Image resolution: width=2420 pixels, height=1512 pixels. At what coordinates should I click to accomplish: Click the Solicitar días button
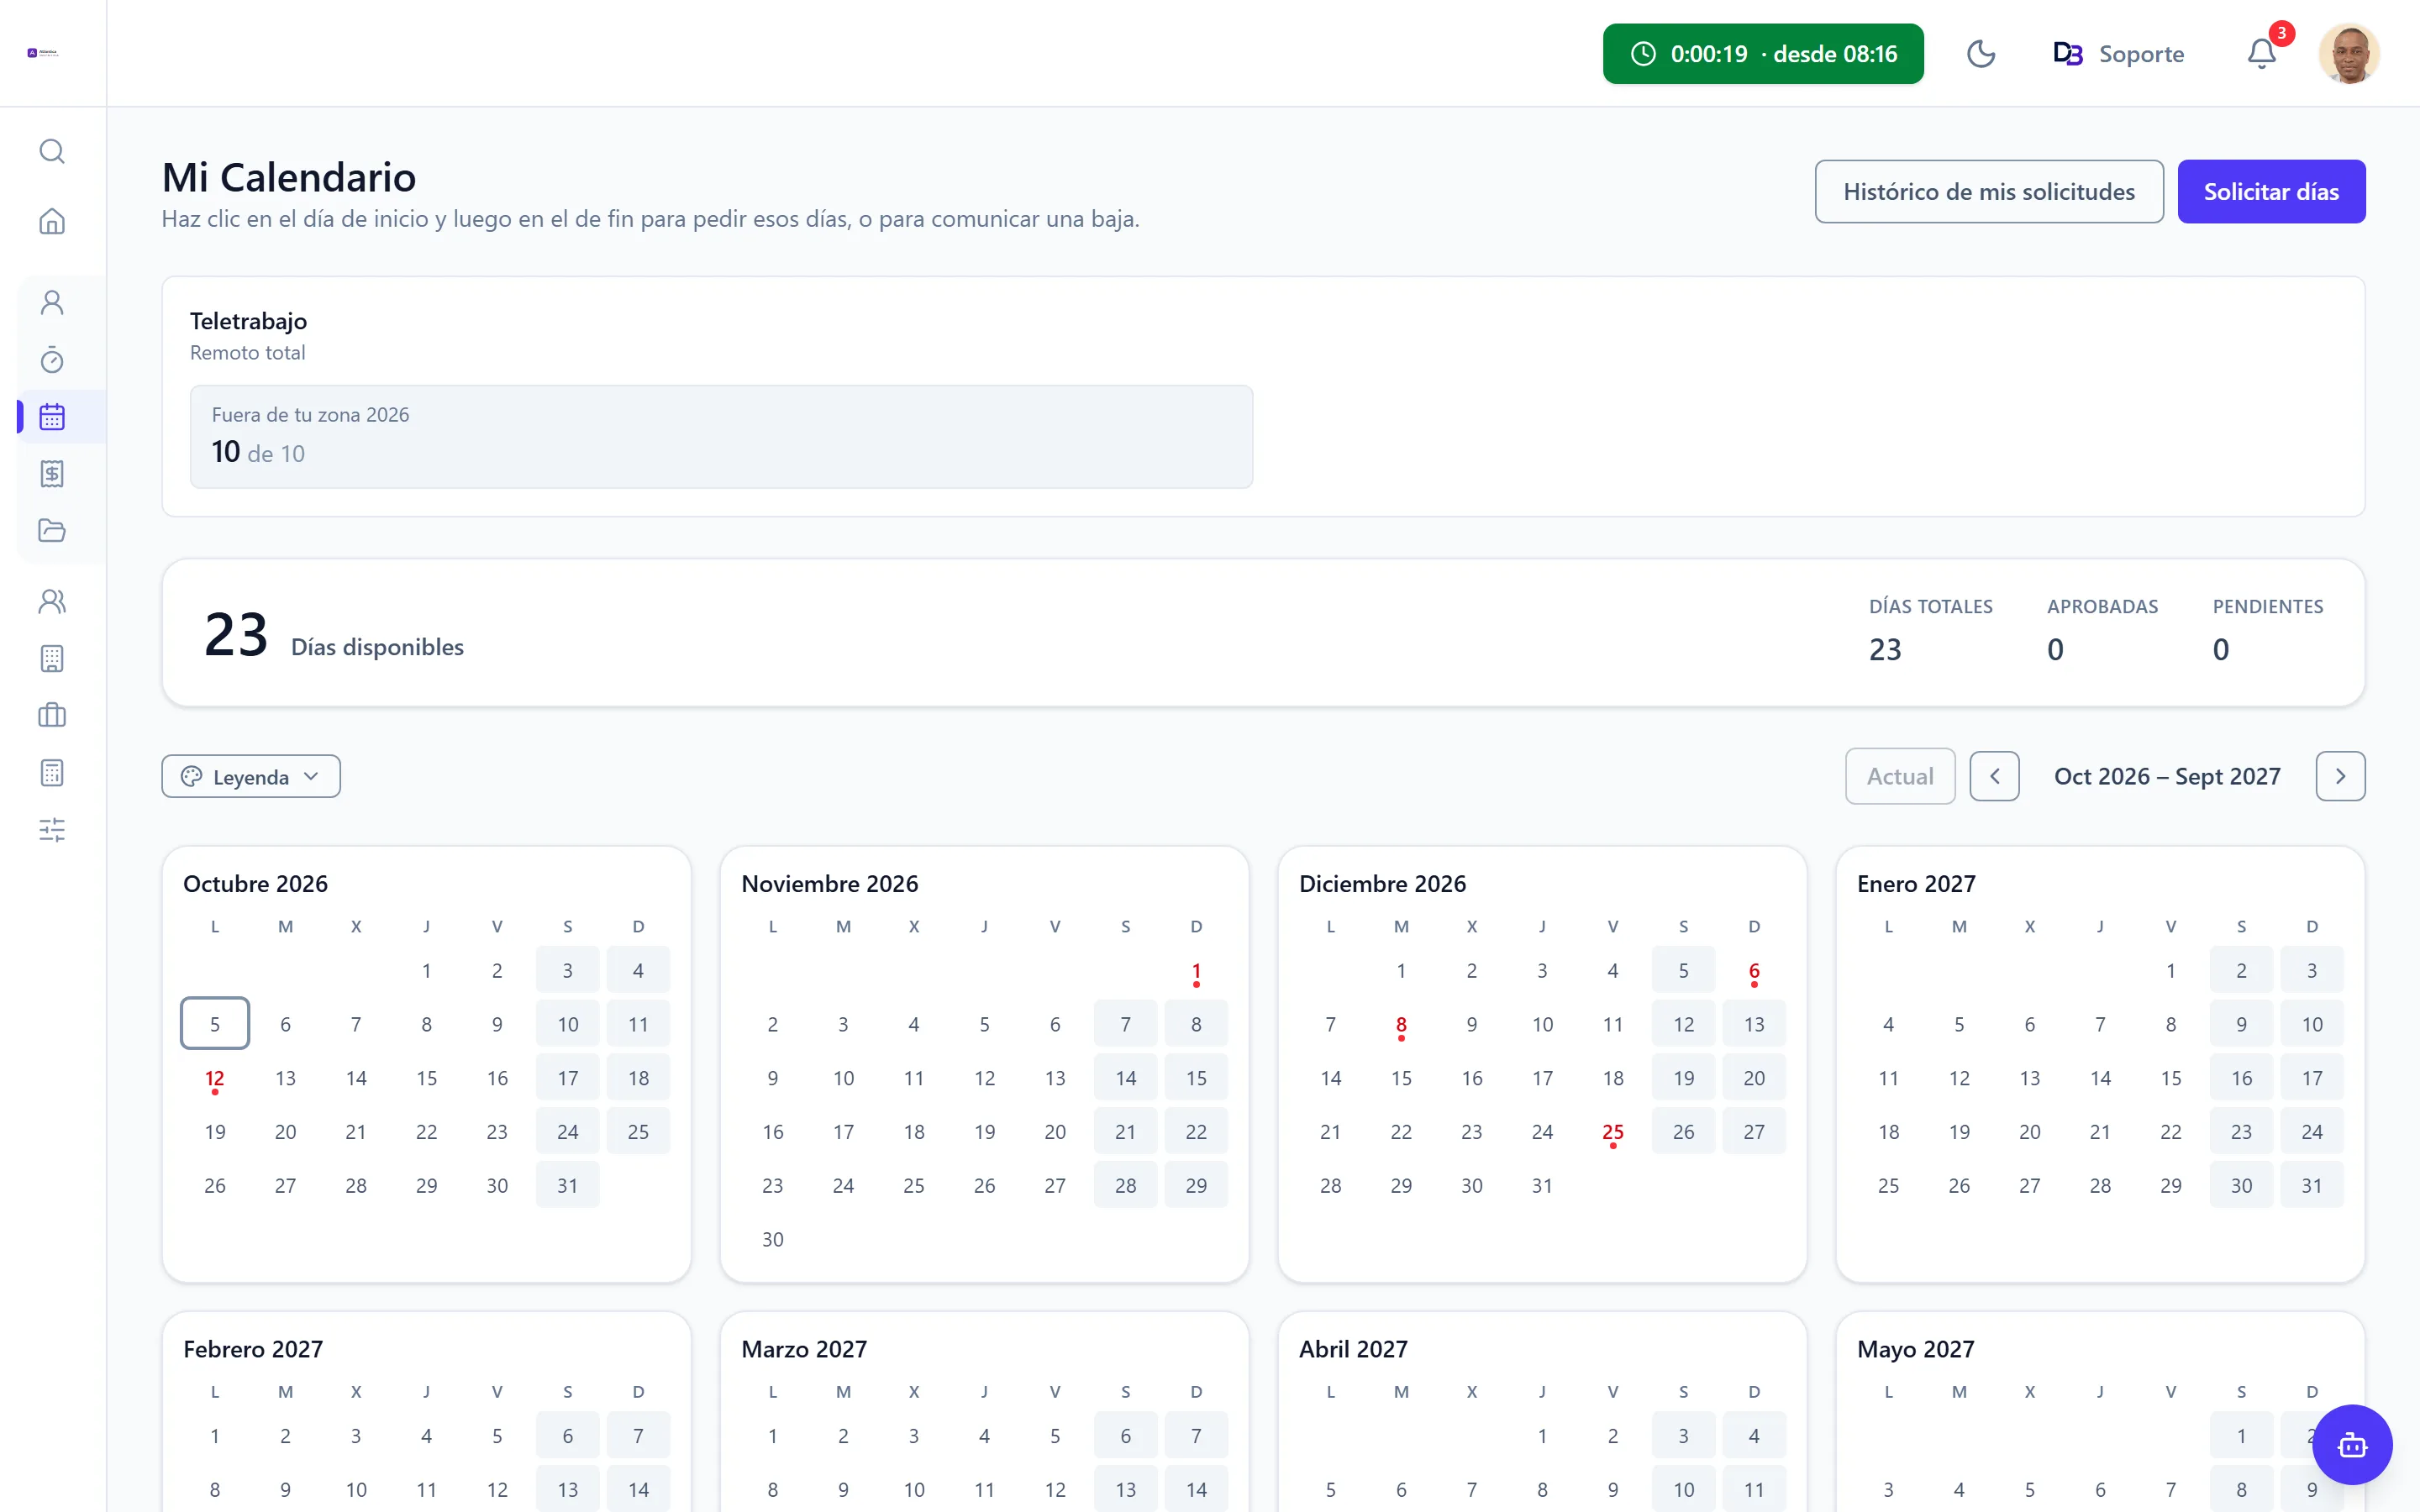(x=2271, y=191)
